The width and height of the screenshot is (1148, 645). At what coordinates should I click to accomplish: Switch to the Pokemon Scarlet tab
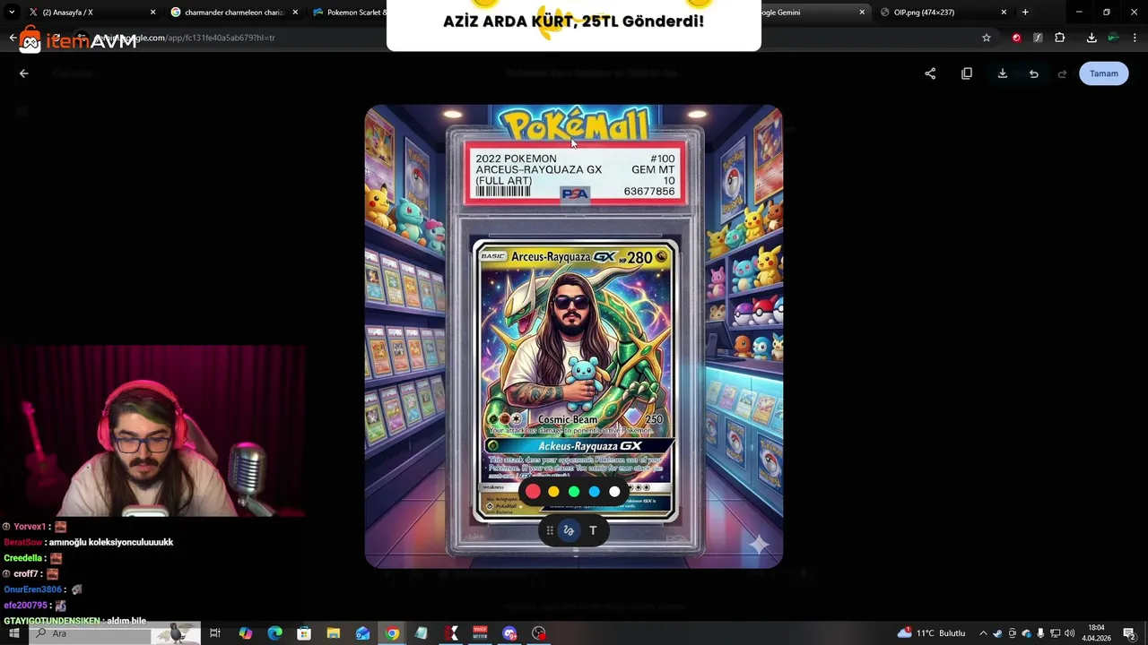pos(346,13)
